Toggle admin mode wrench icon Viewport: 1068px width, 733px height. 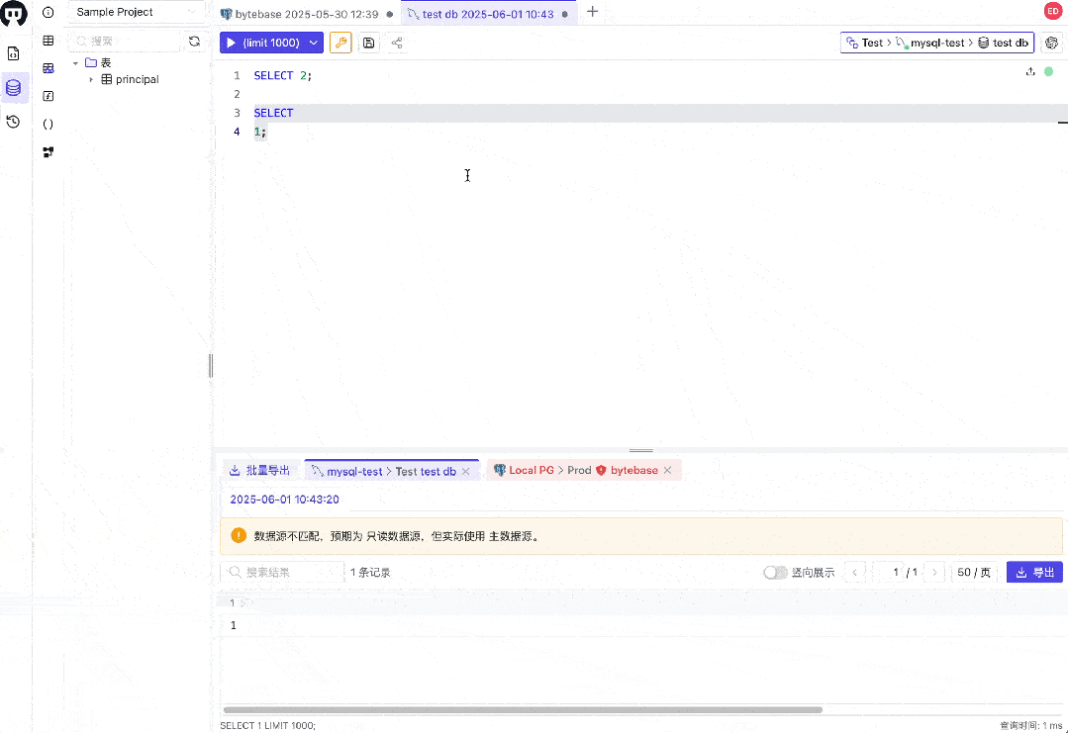tap(340, 43)
